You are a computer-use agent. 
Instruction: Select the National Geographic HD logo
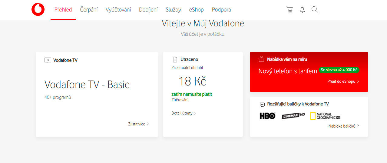click(x=325, y=116)
